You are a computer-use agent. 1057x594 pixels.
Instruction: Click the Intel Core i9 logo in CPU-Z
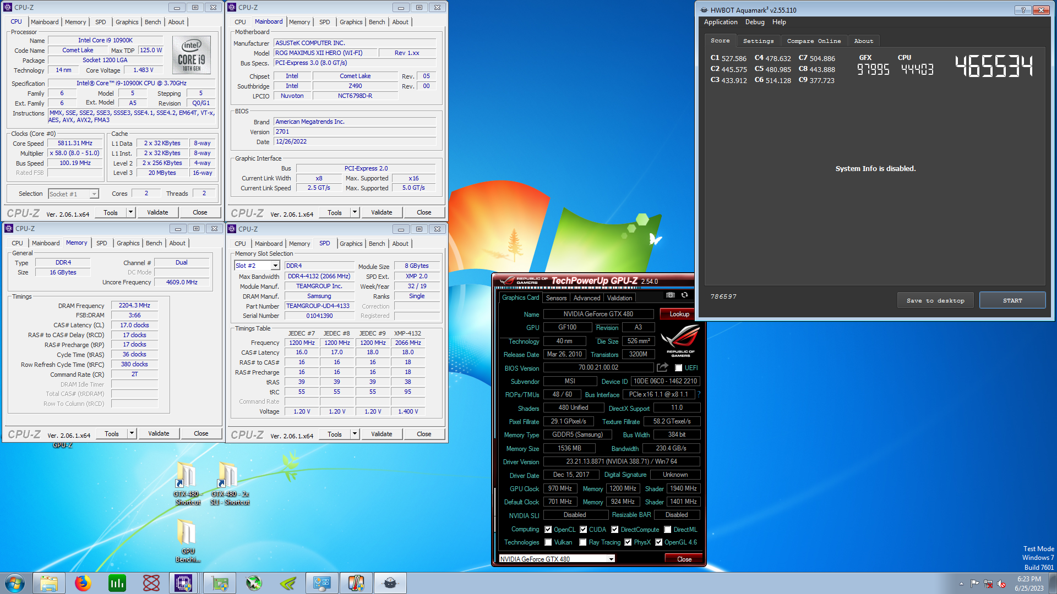coord(192,55)
